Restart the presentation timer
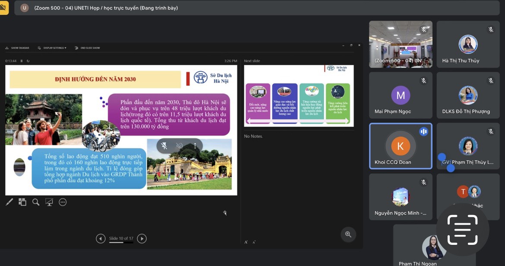Image resolution: width=505 pixels, height=266 pixels. coord(28,61)
